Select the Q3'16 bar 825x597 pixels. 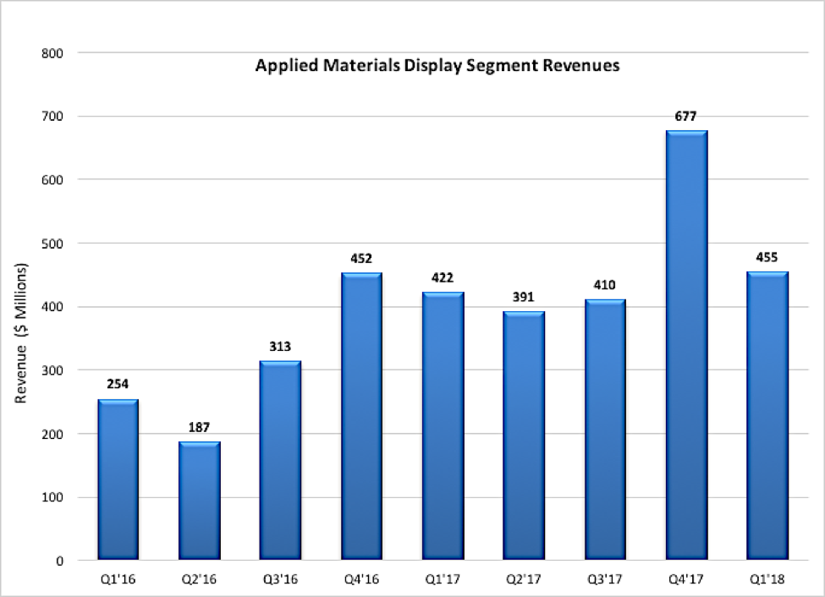[x=280, y=460]
